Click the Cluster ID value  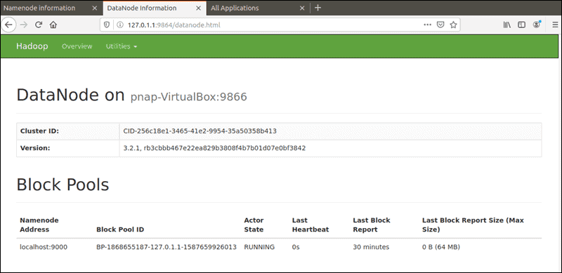pyautogui.click(x=200, y=131)
